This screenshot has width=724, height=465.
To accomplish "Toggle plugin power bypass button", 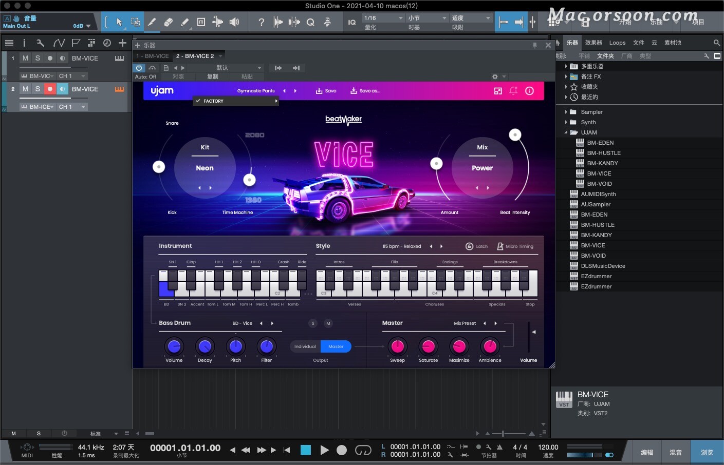I will [x=139, y=68].
